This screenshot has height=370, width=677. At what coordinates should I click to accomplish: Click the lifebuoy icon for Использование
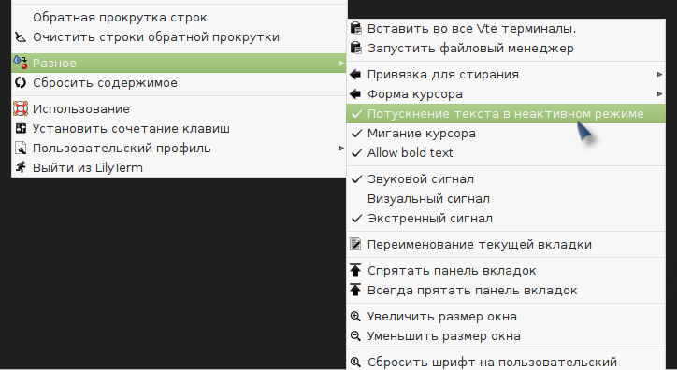click(21, 108)
